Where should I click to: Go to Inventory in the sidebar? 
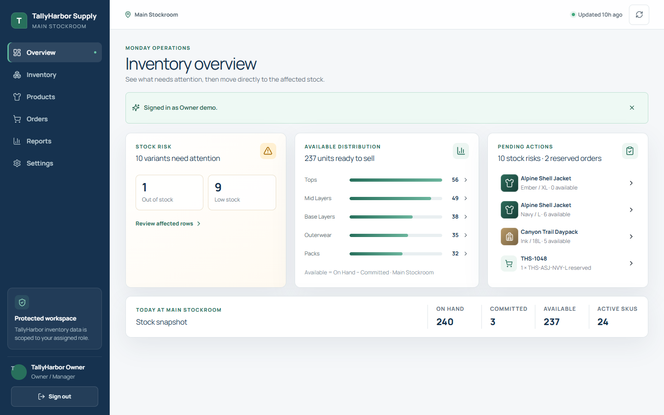coord(55,75)
